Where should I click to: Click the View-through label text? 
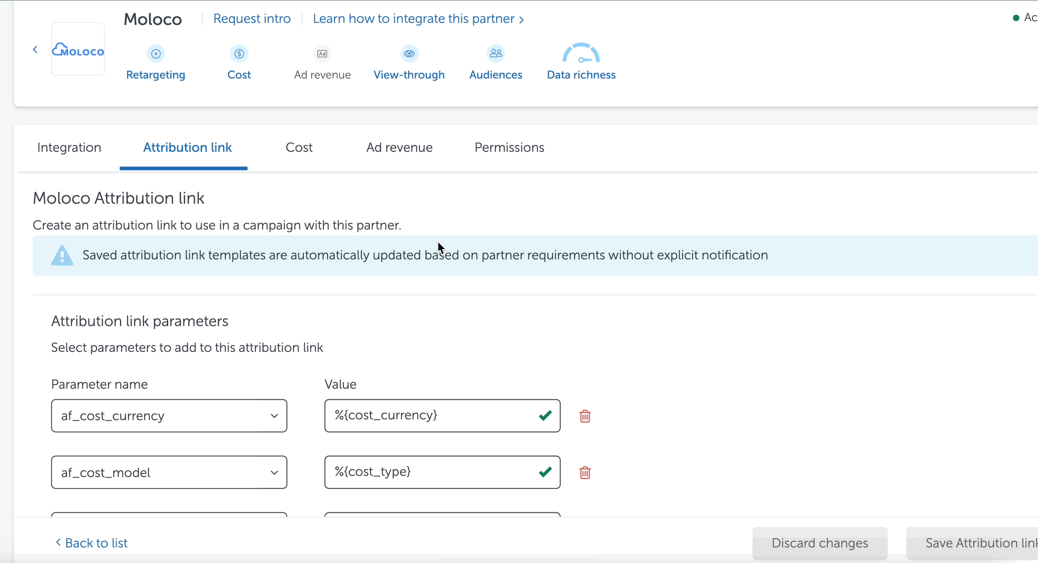coord(409,75)
